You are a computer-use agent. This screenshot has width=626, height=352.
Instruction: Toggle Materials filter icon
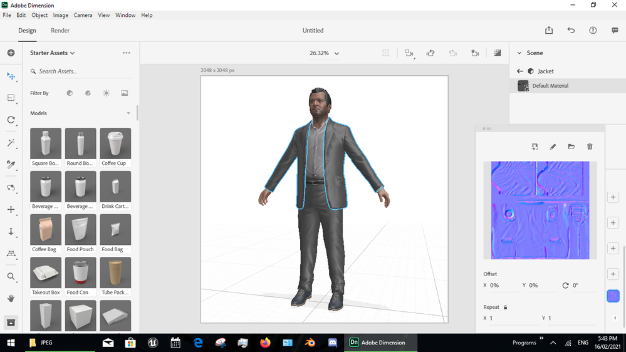88,93
